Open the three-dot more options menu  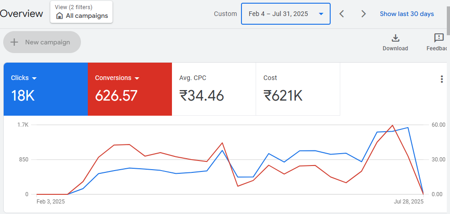tap(441, 79)
